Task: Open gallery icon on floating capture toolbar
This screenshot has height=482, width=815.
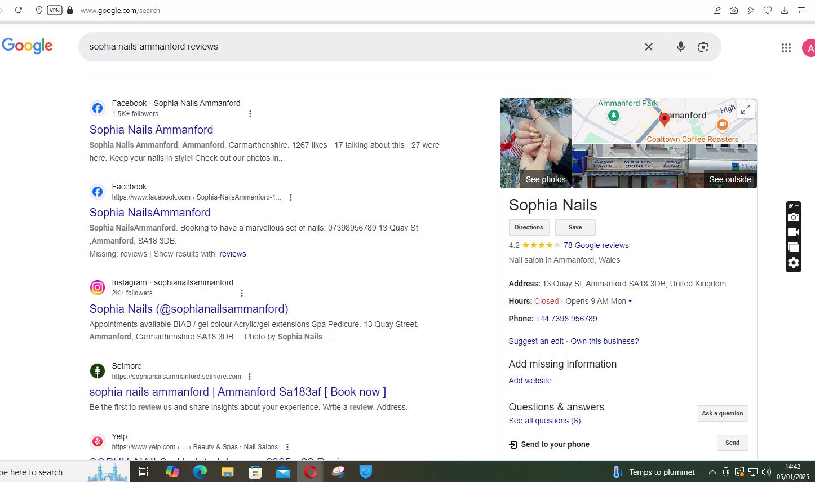Action: (x=793, y=247)
